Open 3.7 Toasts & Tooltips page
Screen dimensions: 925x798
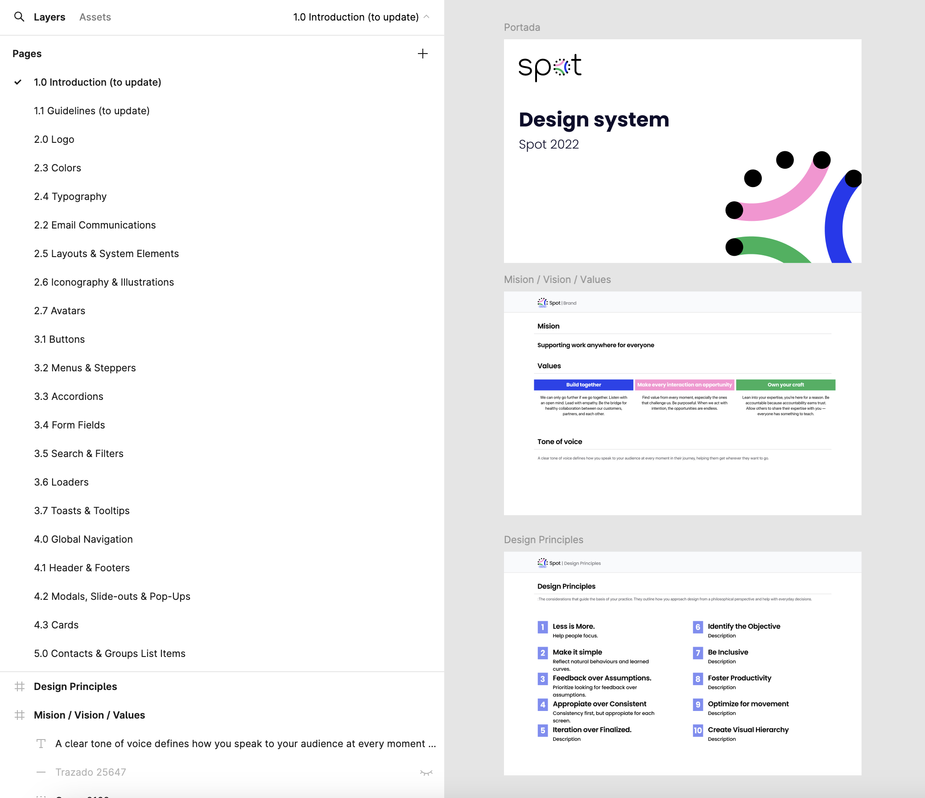(82, 511)
